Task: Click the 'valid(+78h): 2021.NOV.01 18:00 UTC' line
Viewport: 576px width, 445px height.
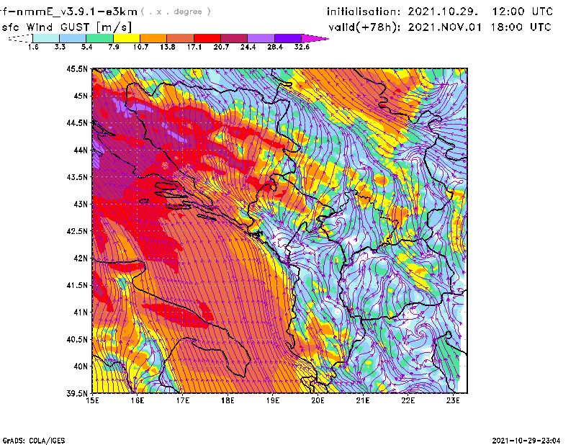Action: [x=440, y=27]
